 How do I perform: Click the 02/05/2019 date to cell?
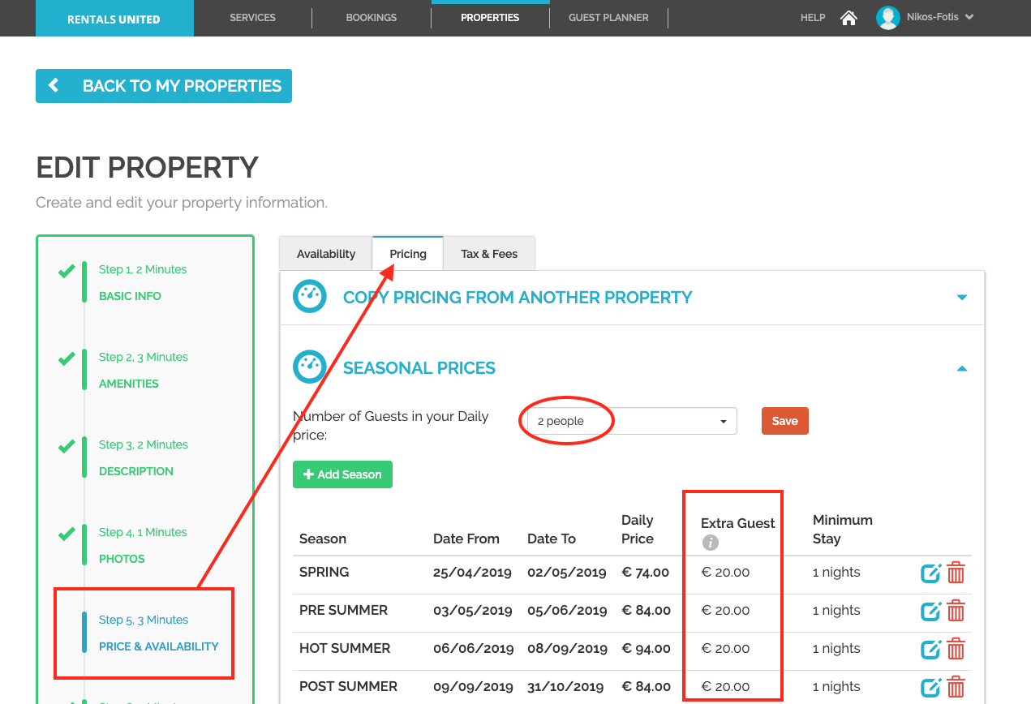(x=567, y=573)
